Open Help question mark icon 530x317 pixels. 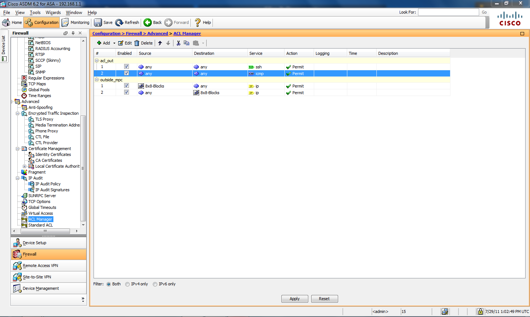click(198, 22)
